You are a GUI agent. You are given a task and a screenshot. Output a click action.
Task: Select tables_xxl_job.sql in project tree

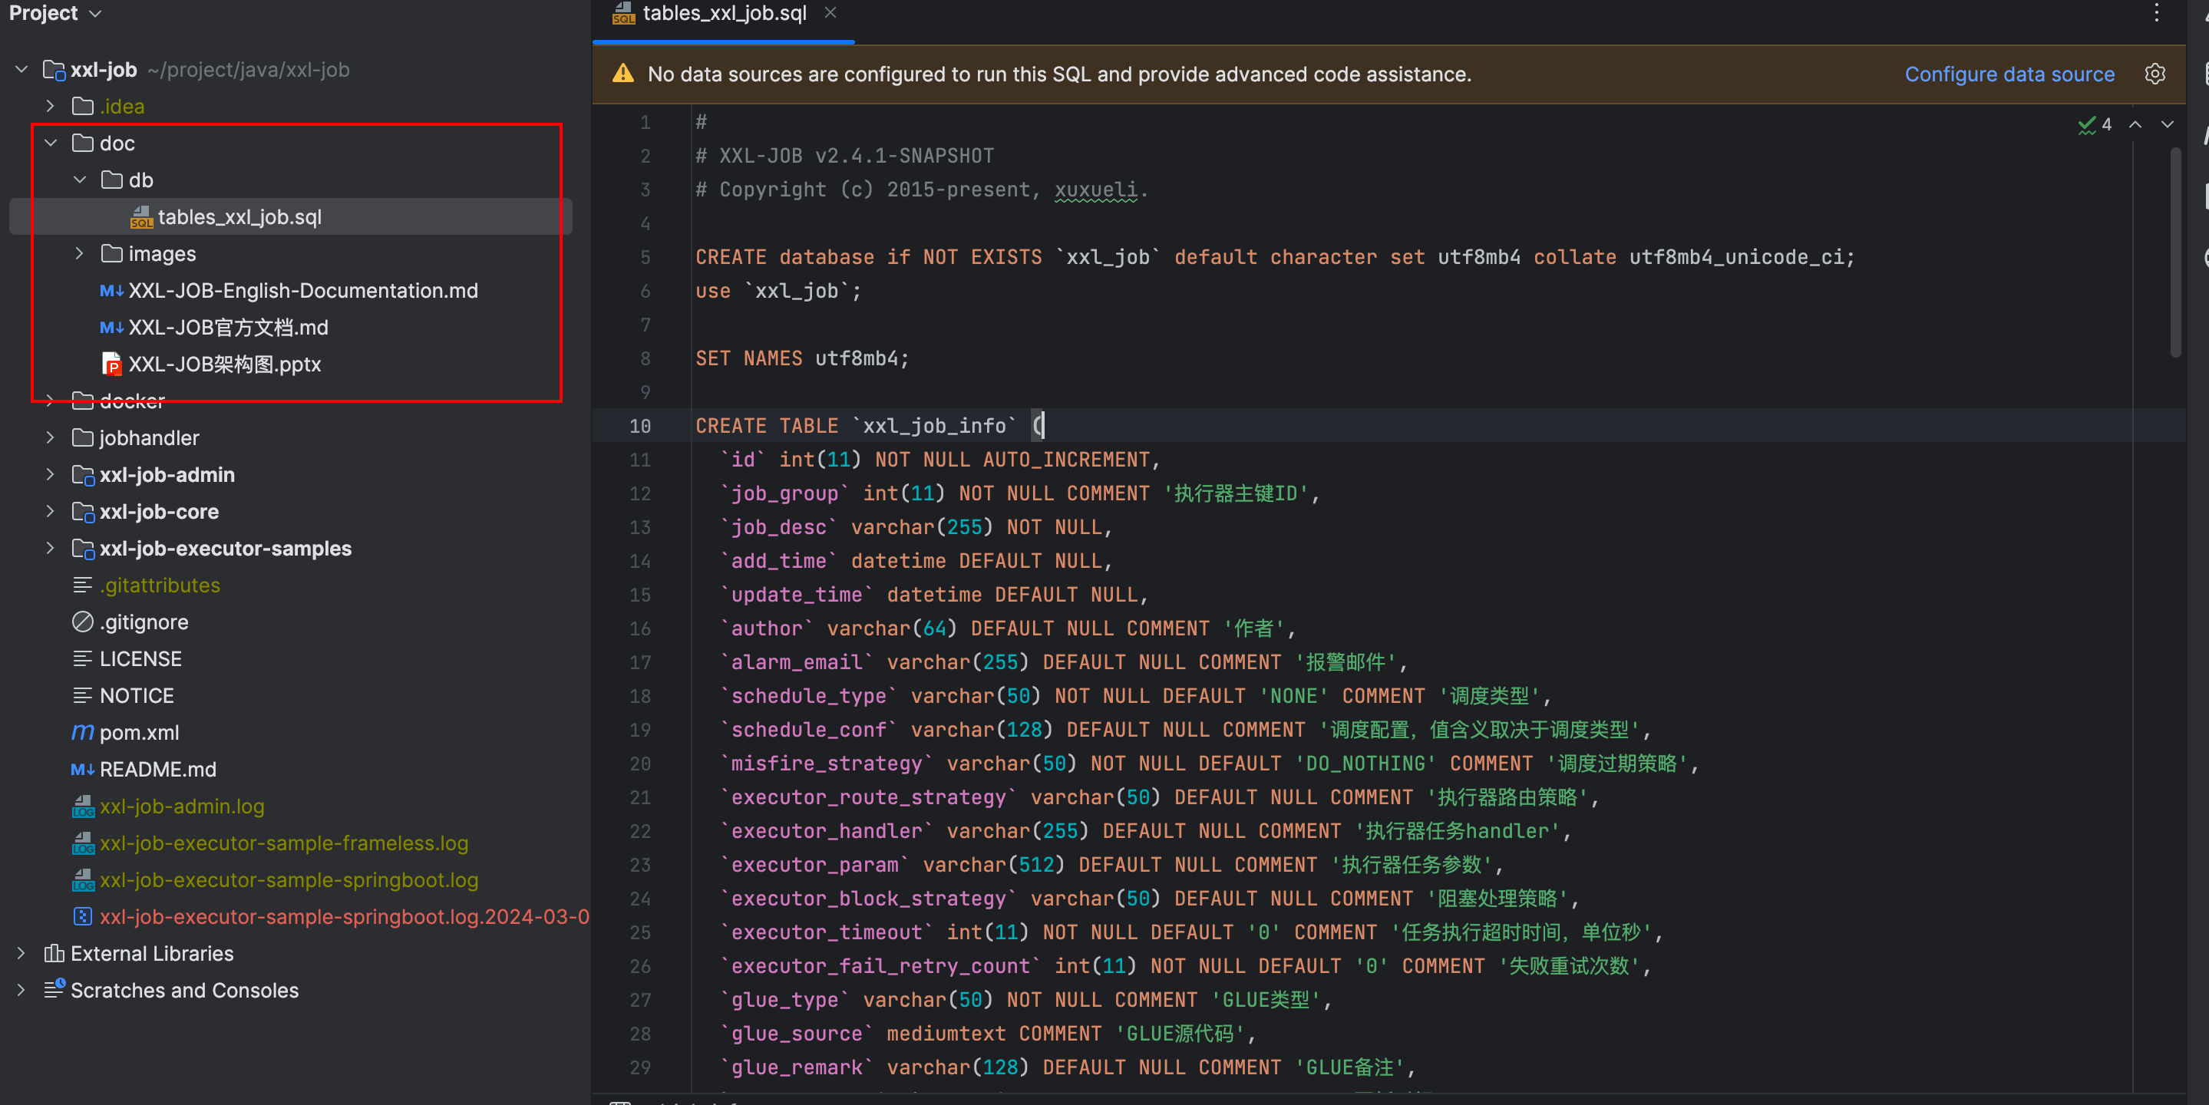point(290,217)
